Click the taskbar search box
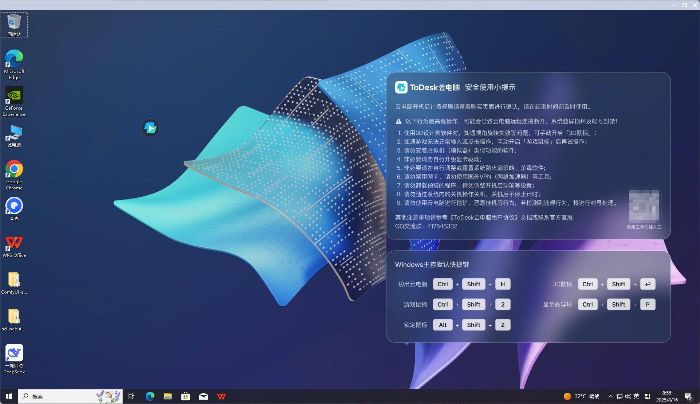The width and height of the screenshot is (700, 404). coord(70,396)
